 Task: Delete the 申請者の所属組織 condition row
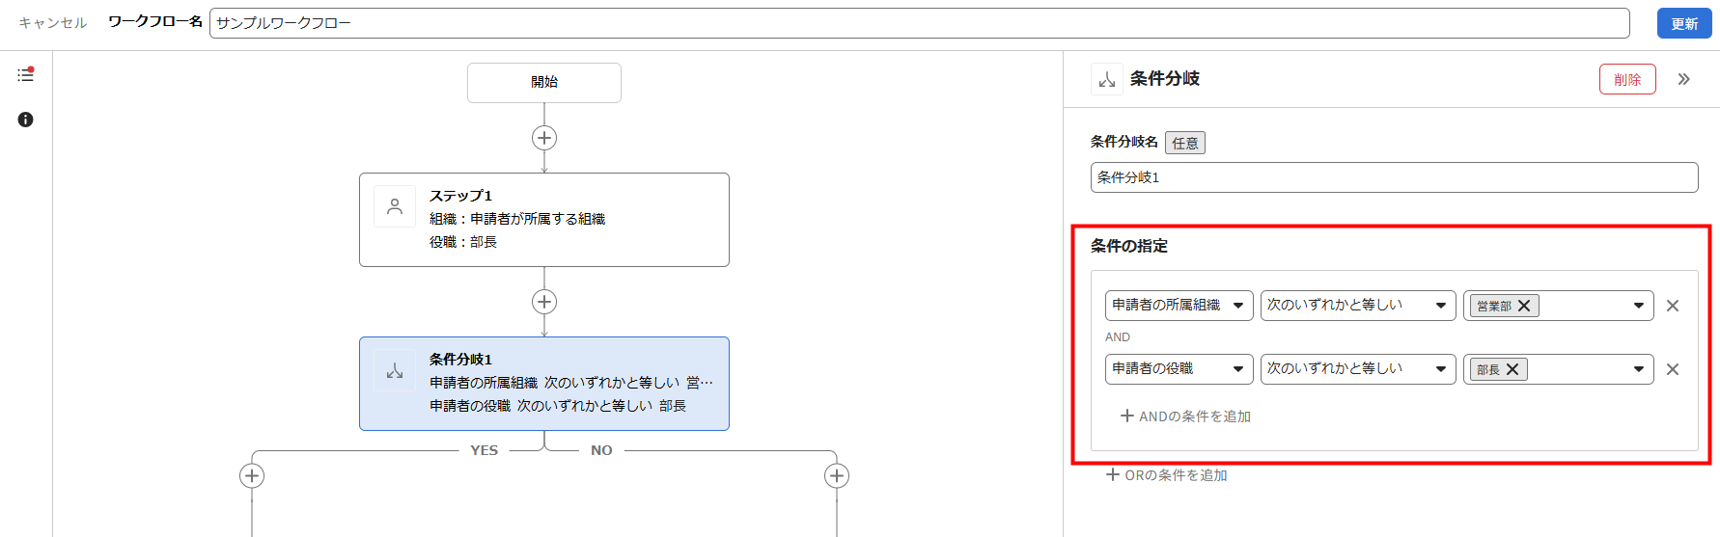point(1673,306)
